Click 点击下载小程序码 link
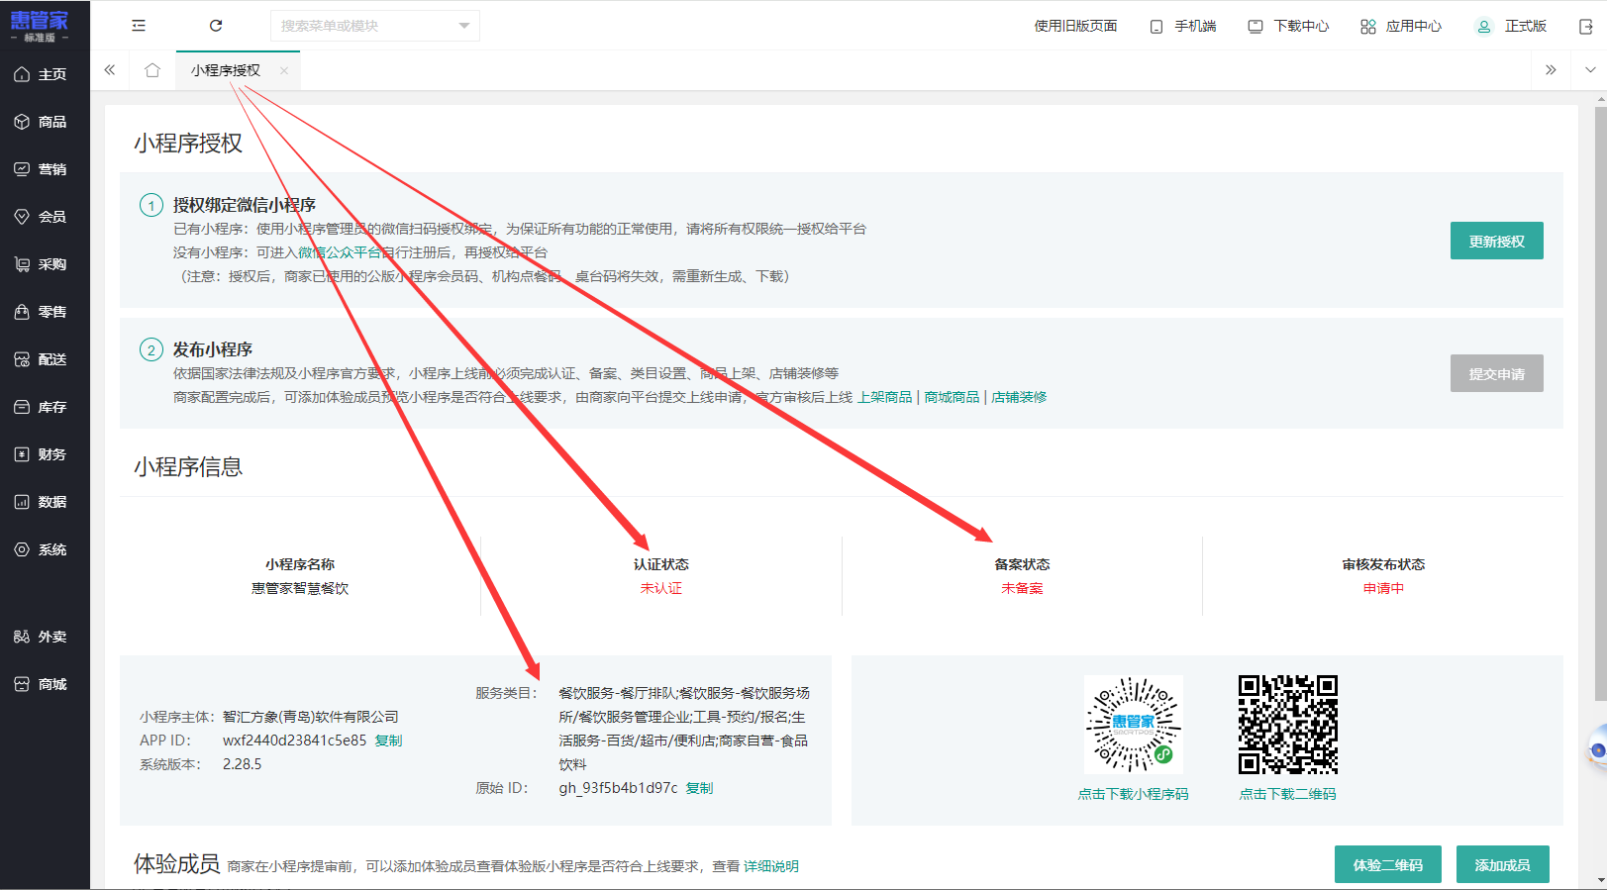1607x890 pixels. [x=1133, y=794]
